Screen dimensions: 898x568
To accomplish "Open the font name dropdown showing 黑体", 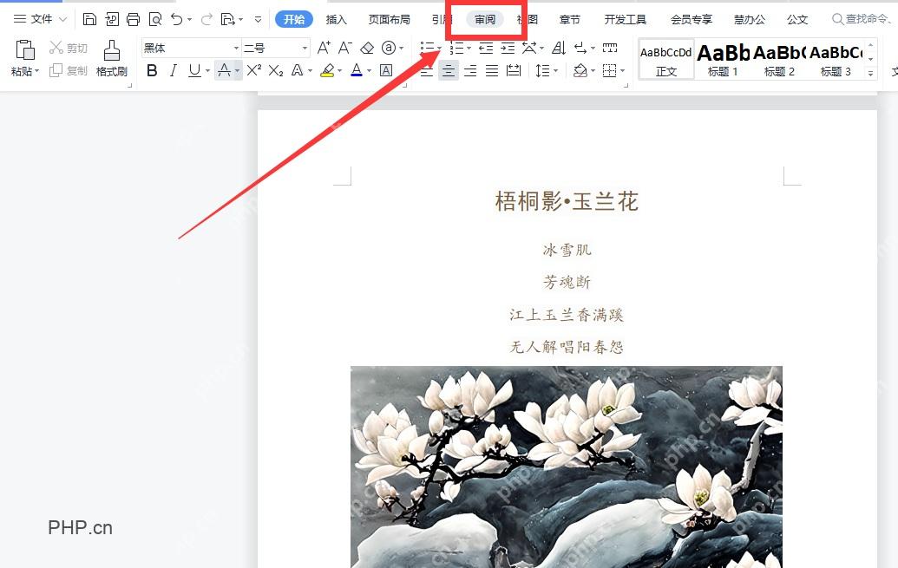I will 236,48.
